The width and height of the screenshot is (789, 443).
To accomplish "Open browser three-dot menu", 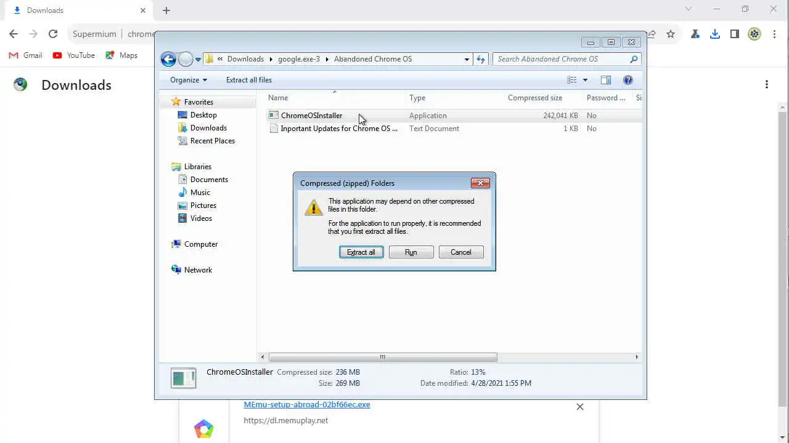I will click(x=774, y=34).
